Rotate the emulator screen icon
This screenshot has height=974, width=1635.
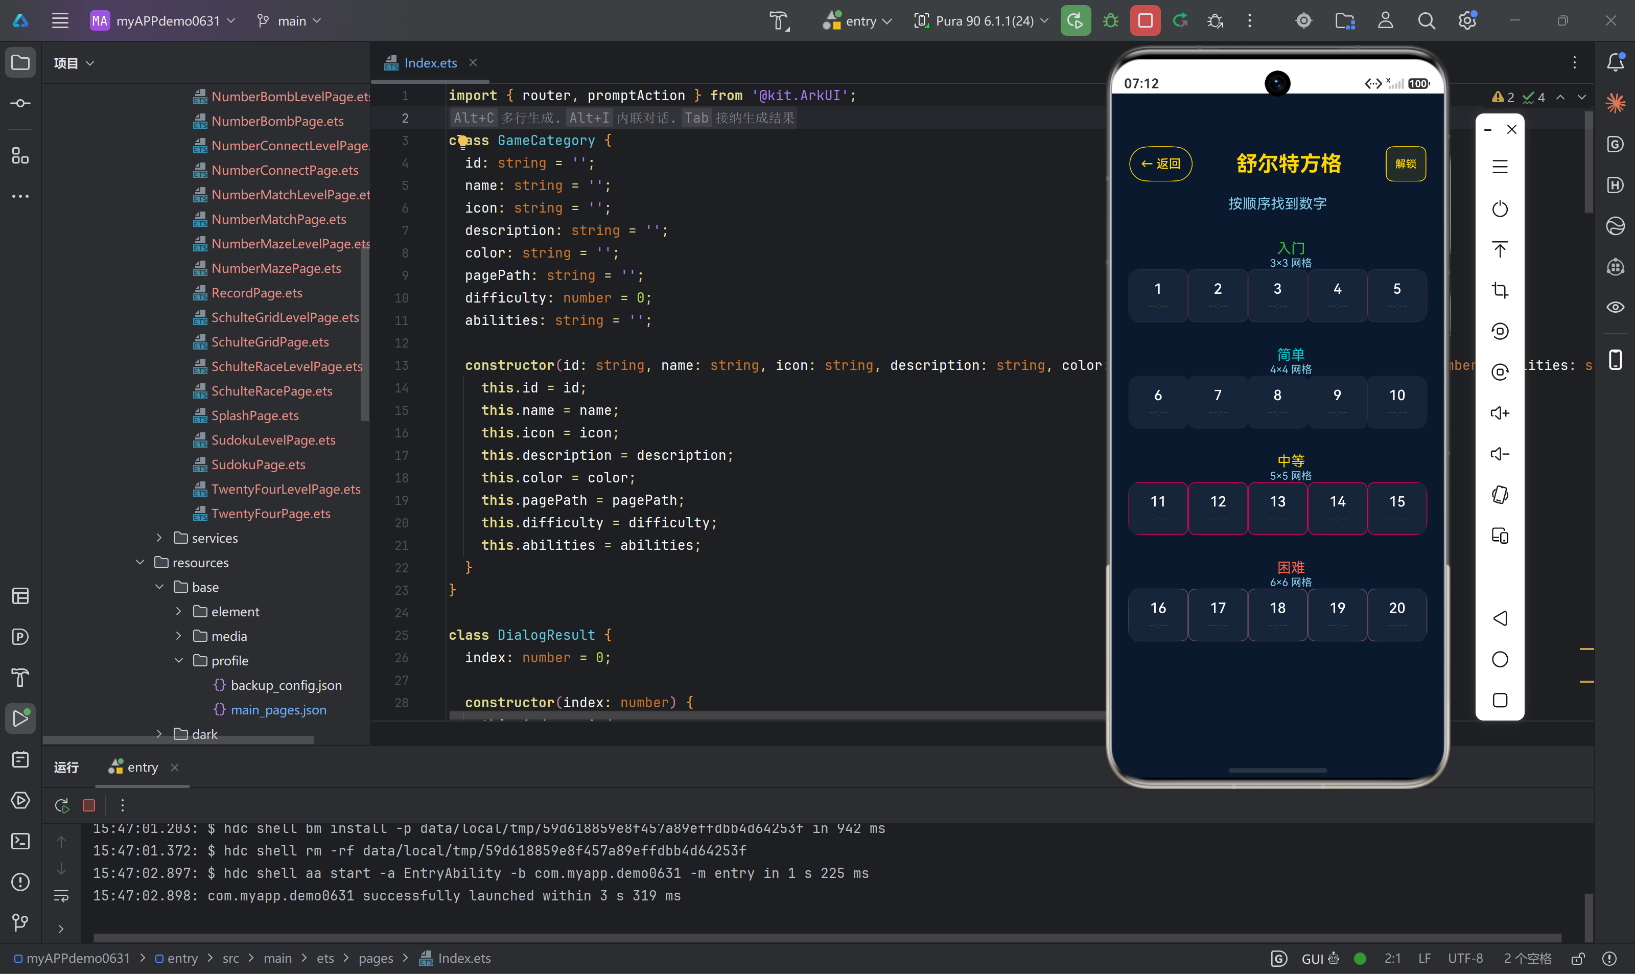1500,494
